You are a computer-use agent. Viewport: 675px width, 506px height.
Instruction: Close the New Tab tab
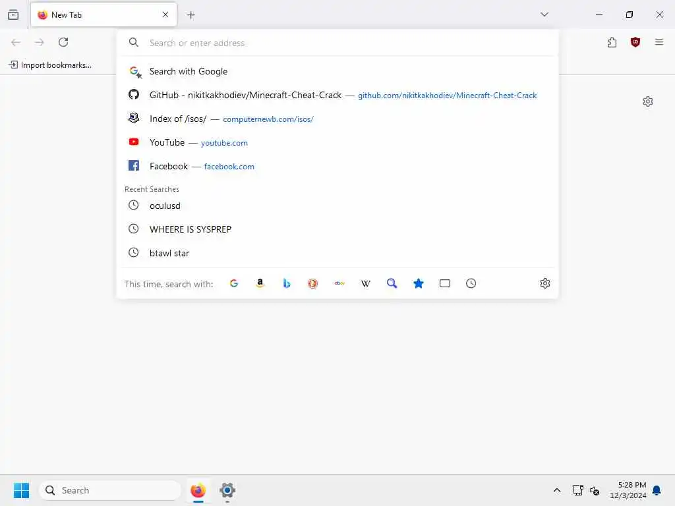165,14
